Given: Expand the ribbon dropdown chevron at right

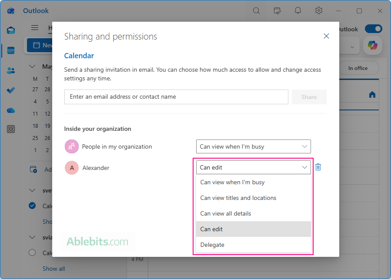Looking at the screenshot, I should (352, 47).
